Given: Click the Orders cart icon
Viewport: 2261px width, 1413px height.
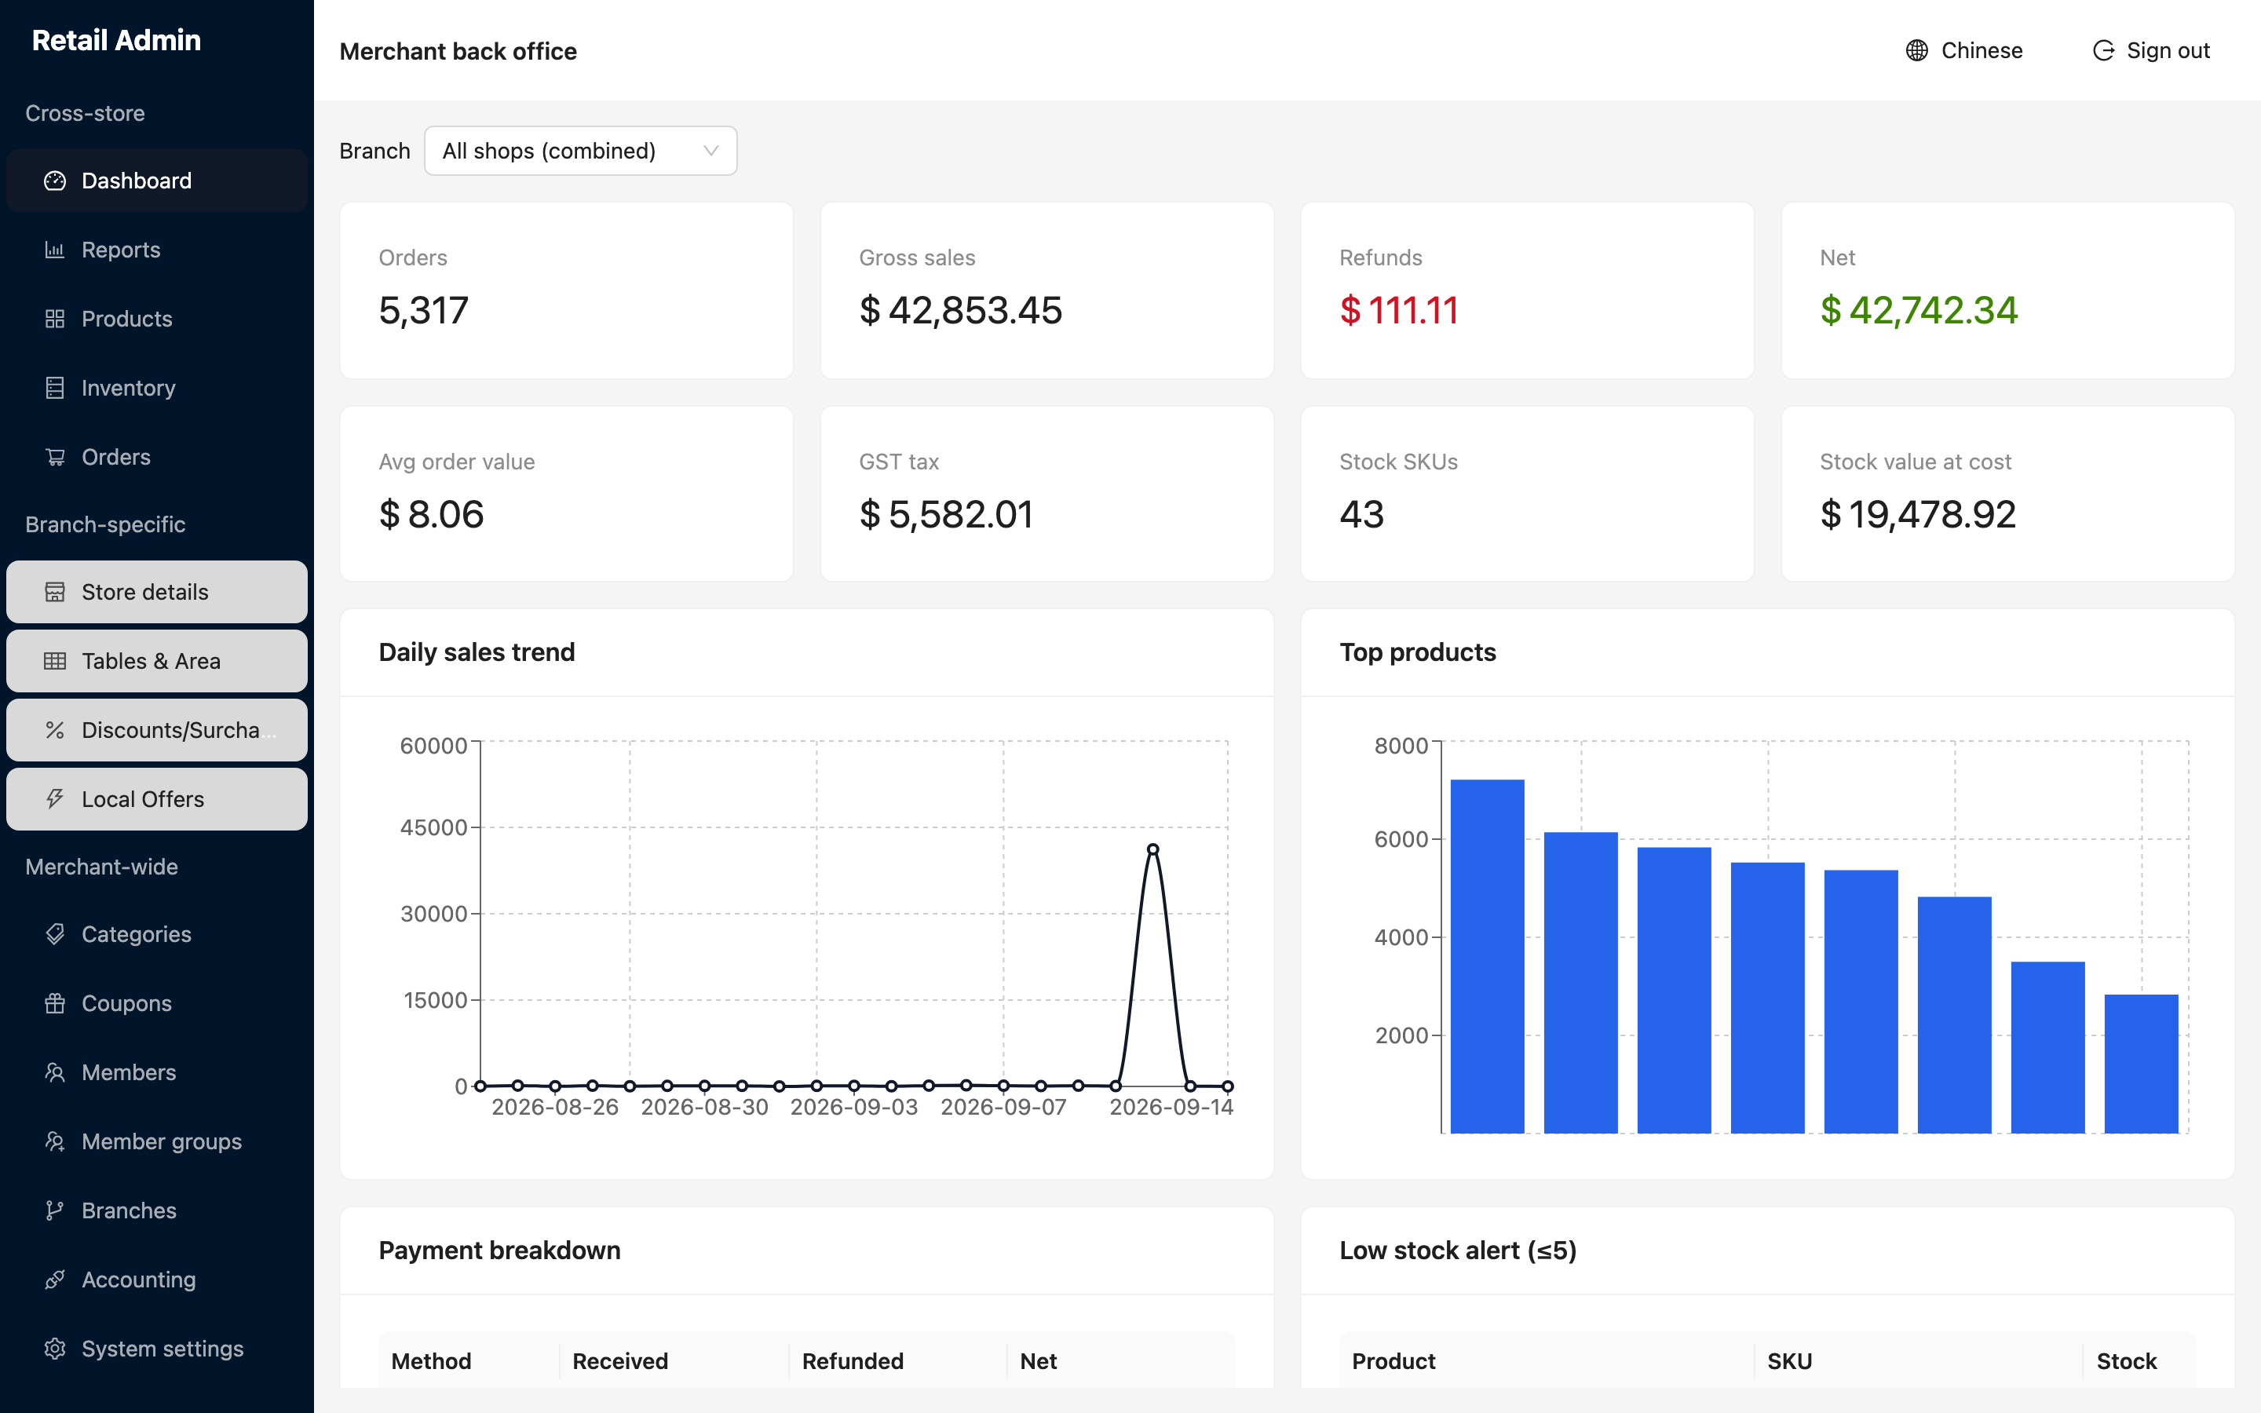Looking at the screenshot, I should pyautogui.click(x=55, y=457).
